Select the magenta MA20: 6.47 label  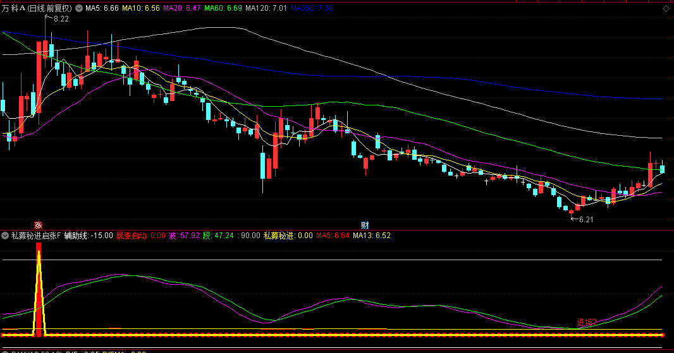[x=182, y=8]
